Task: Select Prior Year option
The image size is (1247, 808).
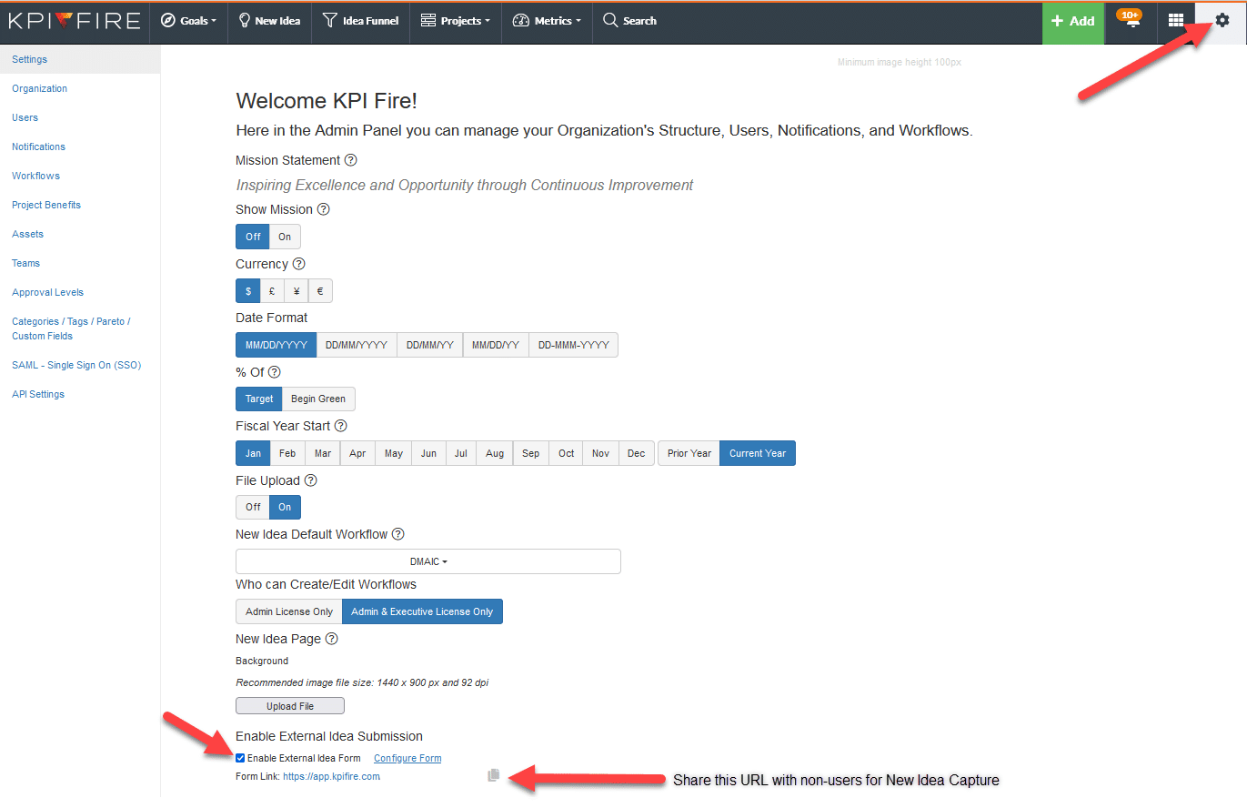Action: [x=689, y=453]
